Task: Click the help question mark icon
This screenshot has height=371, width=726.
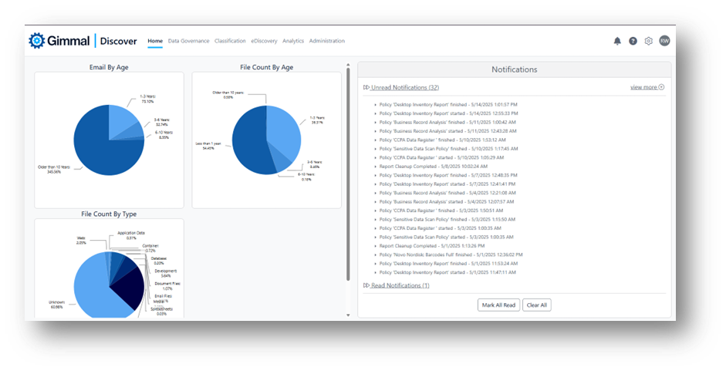Action: pyautogui.click(x=633, y=41)
